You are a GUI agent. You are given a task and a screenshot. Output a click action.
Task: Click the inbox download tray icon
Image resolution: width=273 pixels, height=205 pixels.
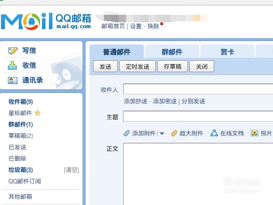tap(12, 65)
